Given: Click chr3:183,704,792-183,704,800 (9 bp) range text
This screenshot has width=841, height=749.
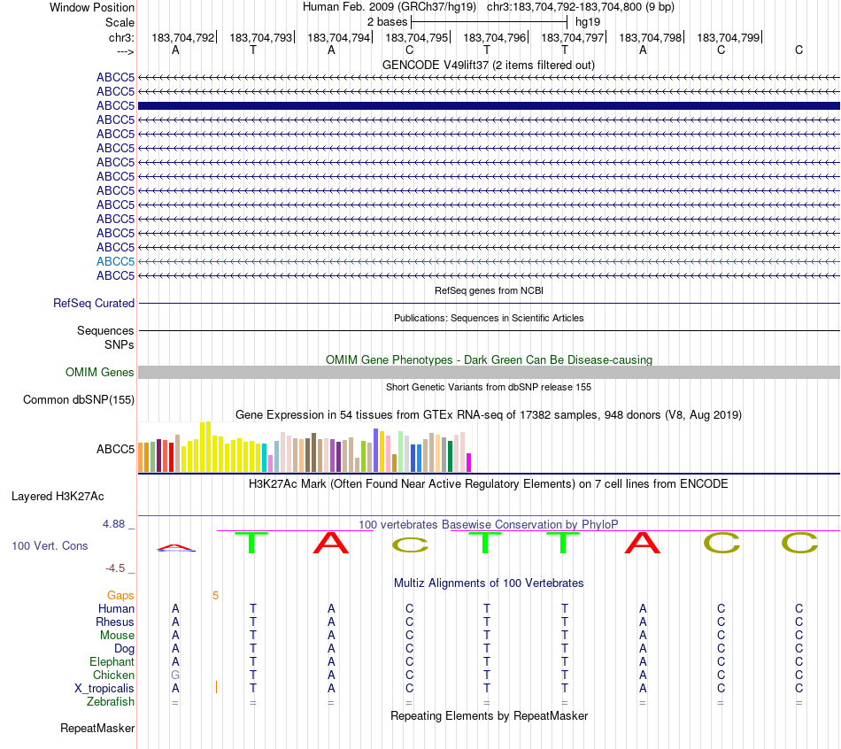Looking at the screenshot, I should 581,7.
